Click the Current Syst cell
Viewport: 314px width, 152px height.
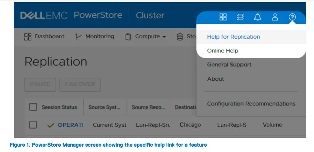click(109, 125)
